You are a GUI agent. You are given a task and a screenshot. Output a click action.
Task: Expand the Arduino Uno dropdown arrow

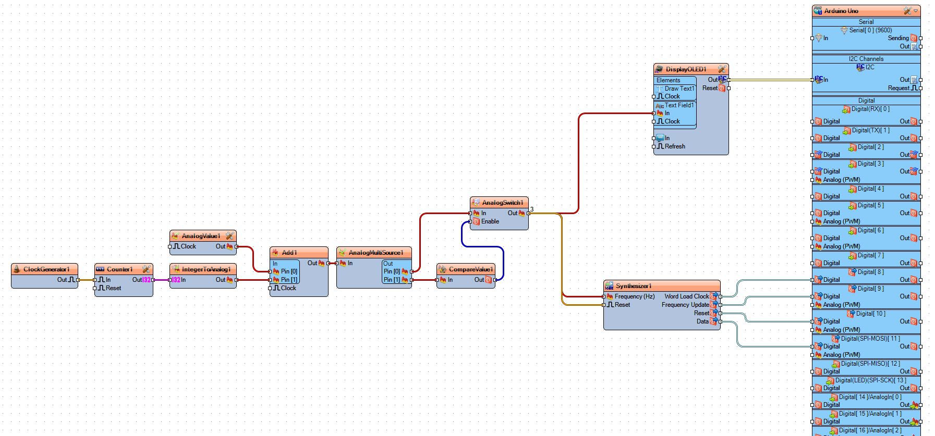tap(915, 11)
